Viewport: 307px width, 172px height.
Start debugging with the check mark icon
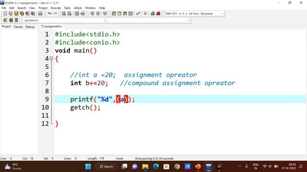coord(138,13)
